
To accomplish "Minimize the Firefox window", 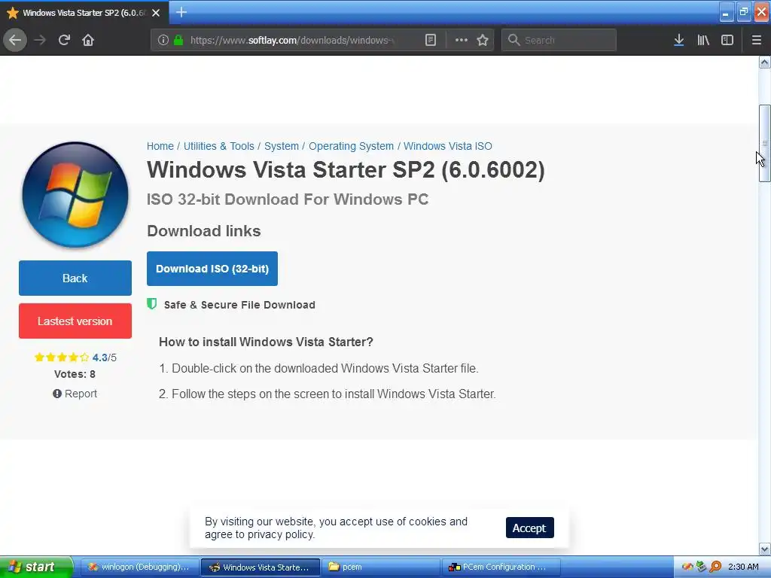I will point(726,12).
